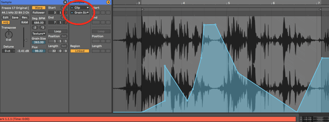Screen dimensions: 329x122
Task: Double tempo with the *2 button
Action: (43, 28)
